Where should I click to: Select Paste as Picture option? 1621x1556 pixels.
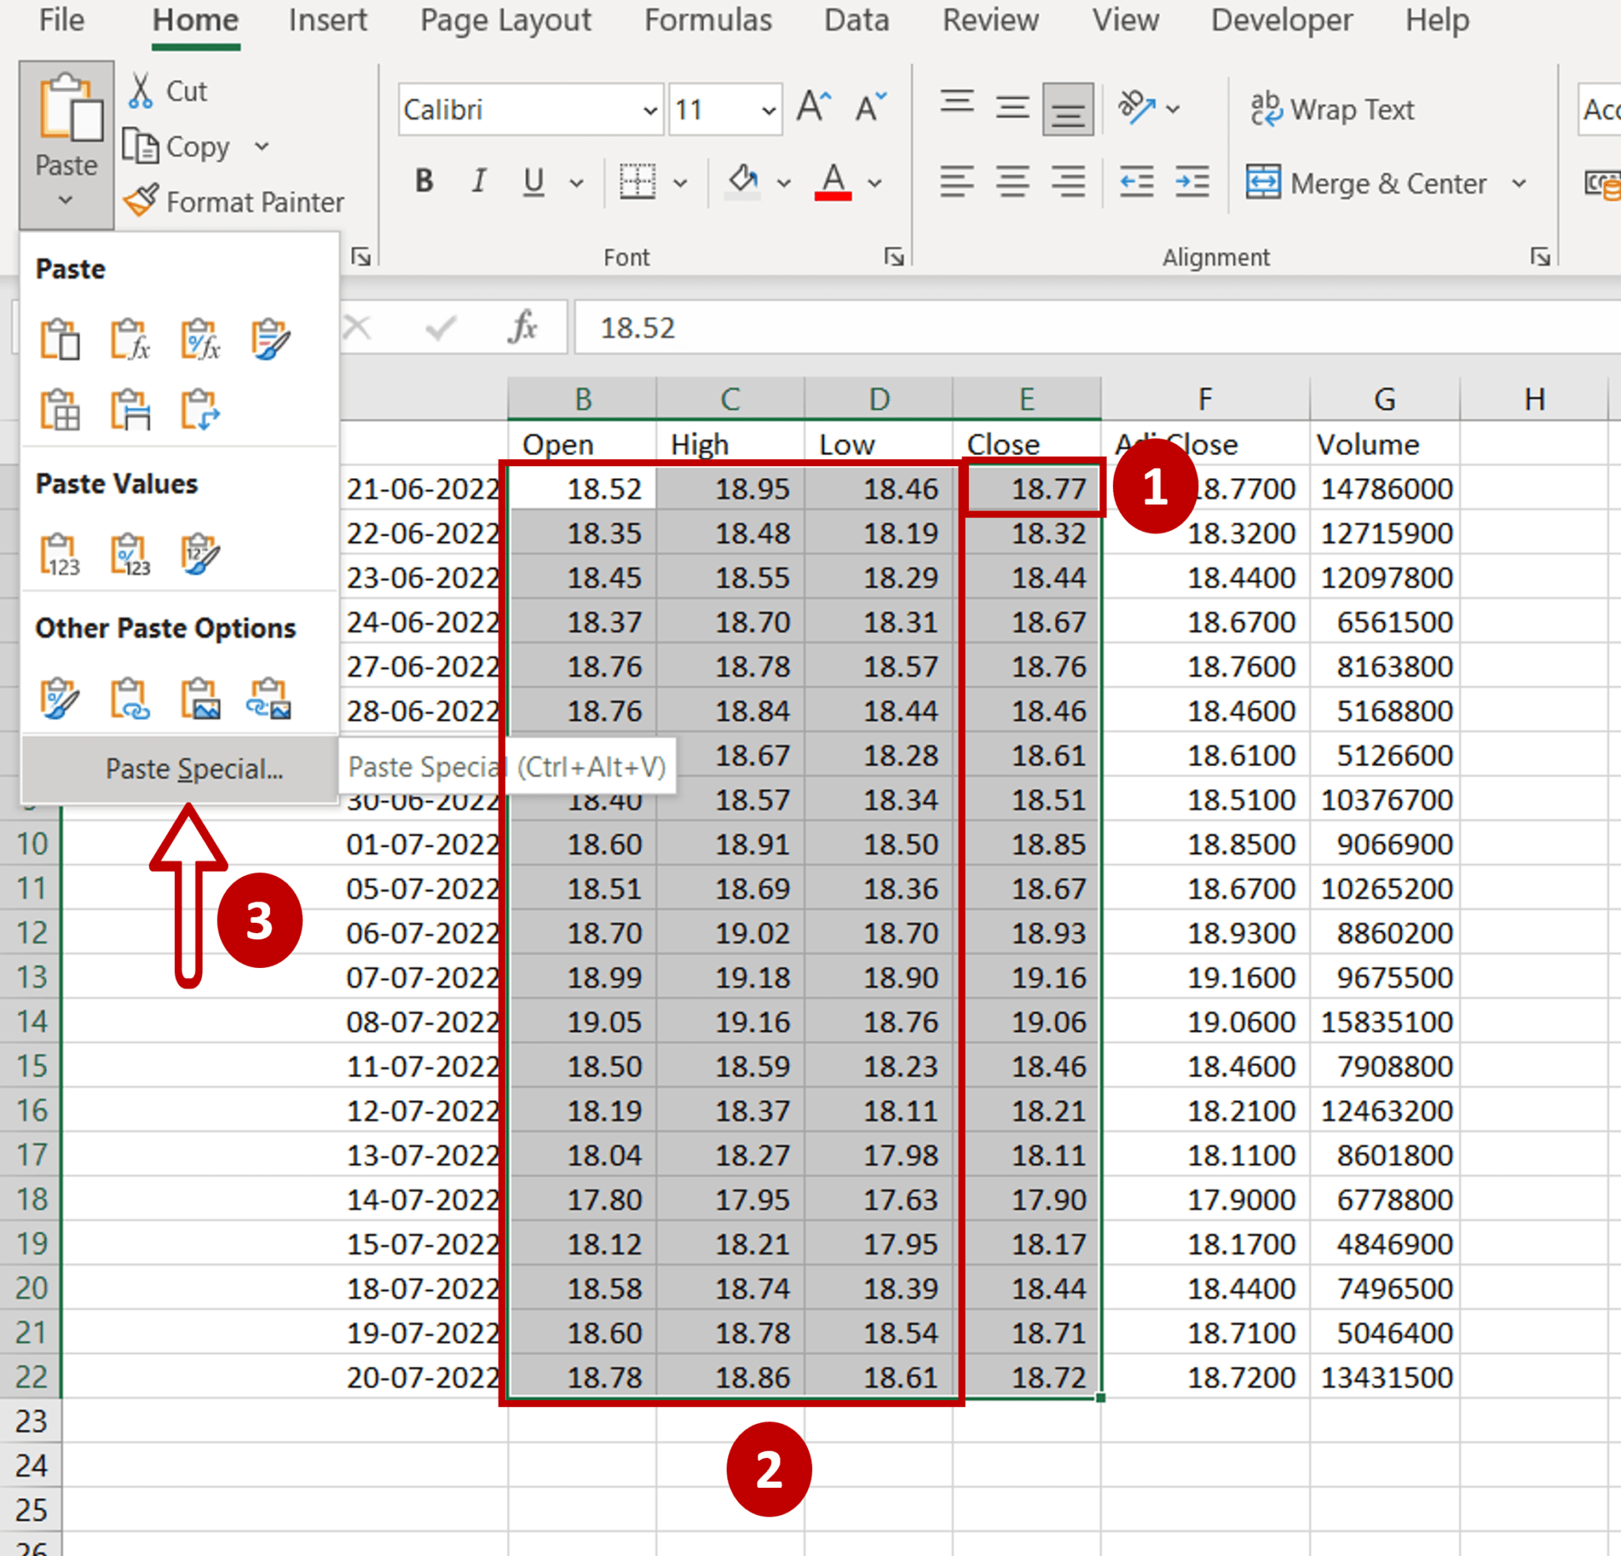point(199,699)
